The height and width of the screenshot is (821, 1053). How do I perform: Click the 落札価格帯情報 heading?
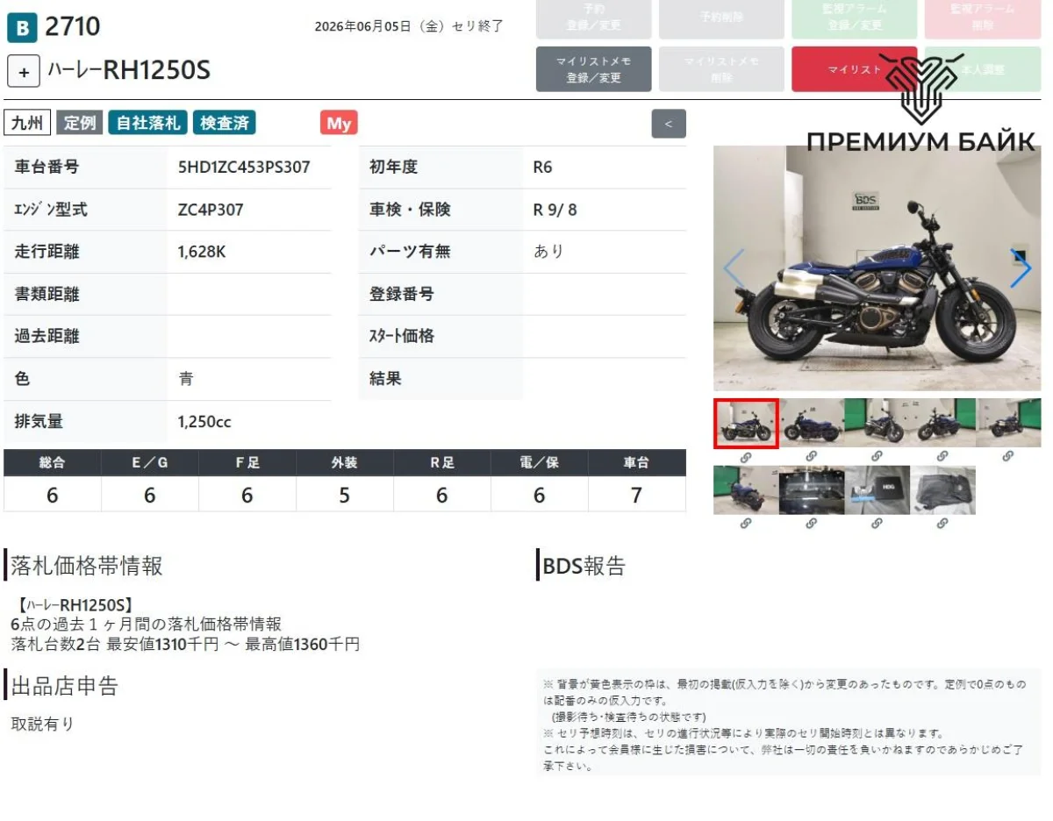pos(87,566)
